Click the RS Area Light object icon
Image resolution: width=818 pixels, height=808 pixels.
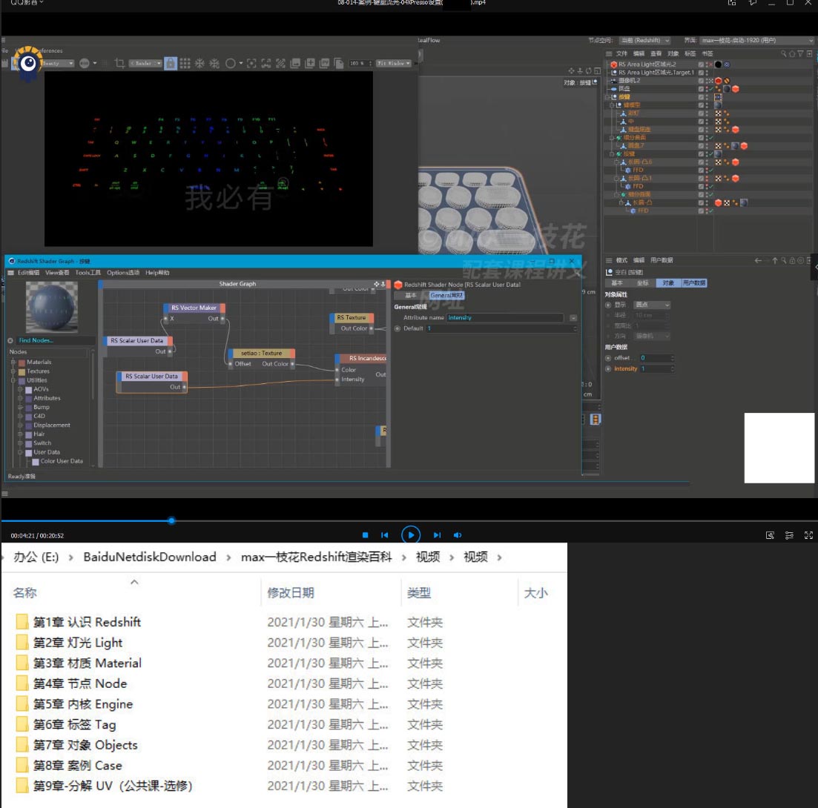pyautogui.click(x=614, y=64)
